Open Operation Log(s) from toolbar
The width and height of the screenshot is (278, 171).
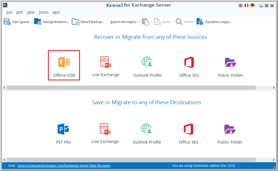click(x=214, y=22)
